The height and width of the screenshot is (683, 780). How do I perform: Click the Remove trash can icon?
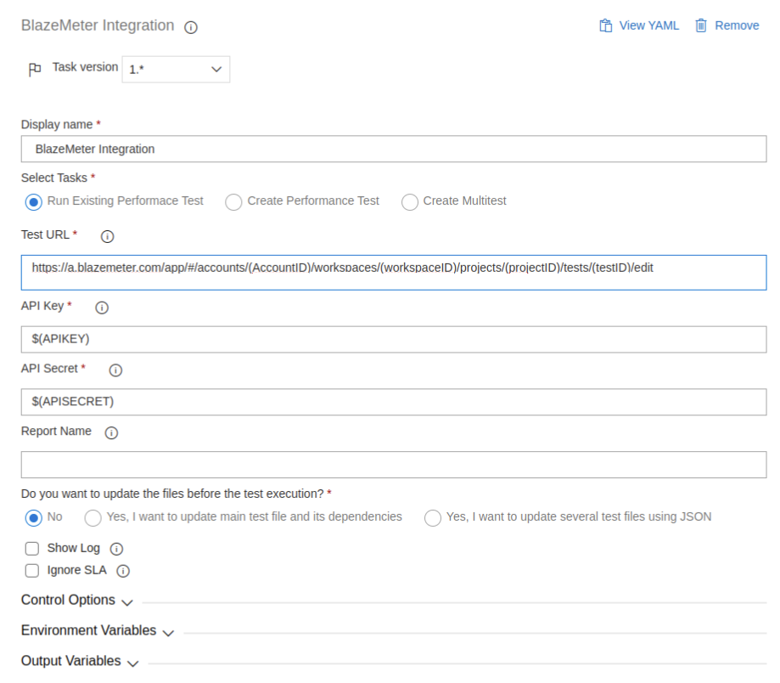(700, 25)
